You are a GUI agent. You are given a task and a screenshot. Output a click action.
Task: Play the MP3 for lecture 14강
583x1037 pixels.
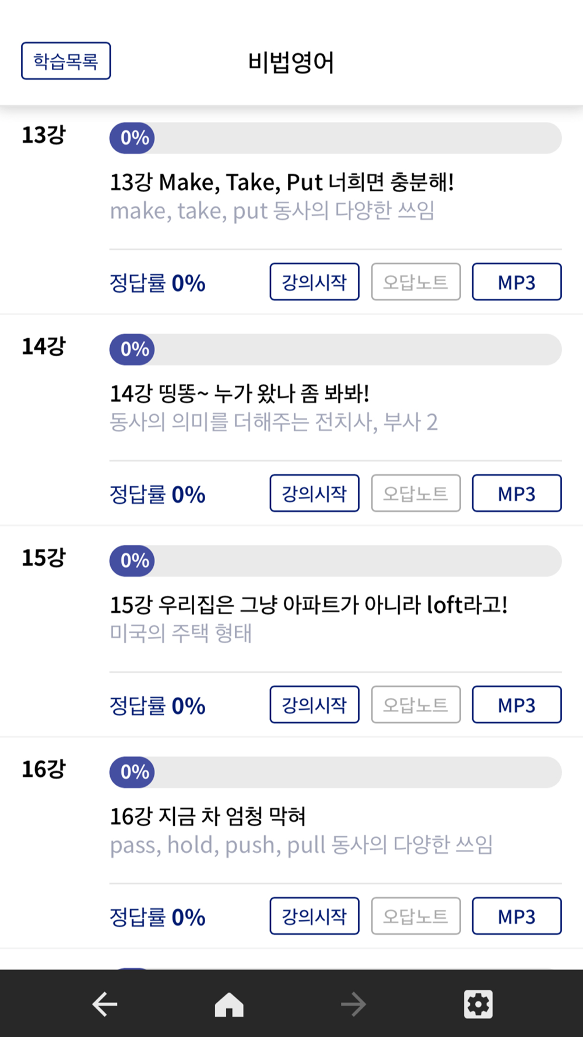pos(517,493)
